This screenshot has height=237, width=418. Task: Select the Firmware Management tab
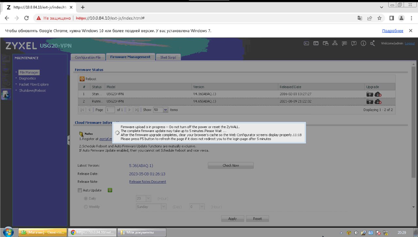(130, 57)
